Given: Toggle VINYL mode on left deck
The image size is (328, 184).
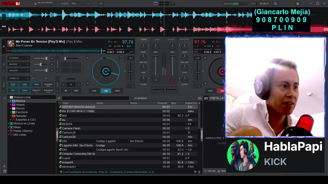Looking at the screenshot, I should [122, 57].
